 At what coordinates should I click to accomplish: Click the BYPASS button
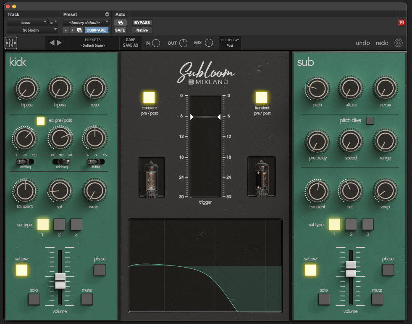pos(142,22)
